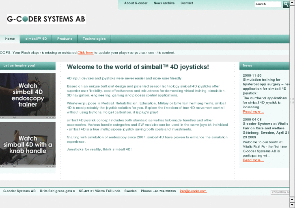Click the footer phone number text
This screenshot has width=295, height=221.
click(158, 191)
